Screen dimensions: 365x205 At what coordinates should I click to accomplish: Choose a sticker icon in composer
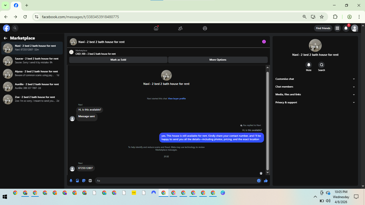(84, 180)
